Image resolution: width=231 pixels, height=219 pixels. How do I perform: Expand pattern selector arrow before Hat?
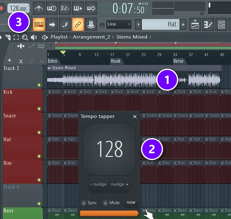pos(138,24)
